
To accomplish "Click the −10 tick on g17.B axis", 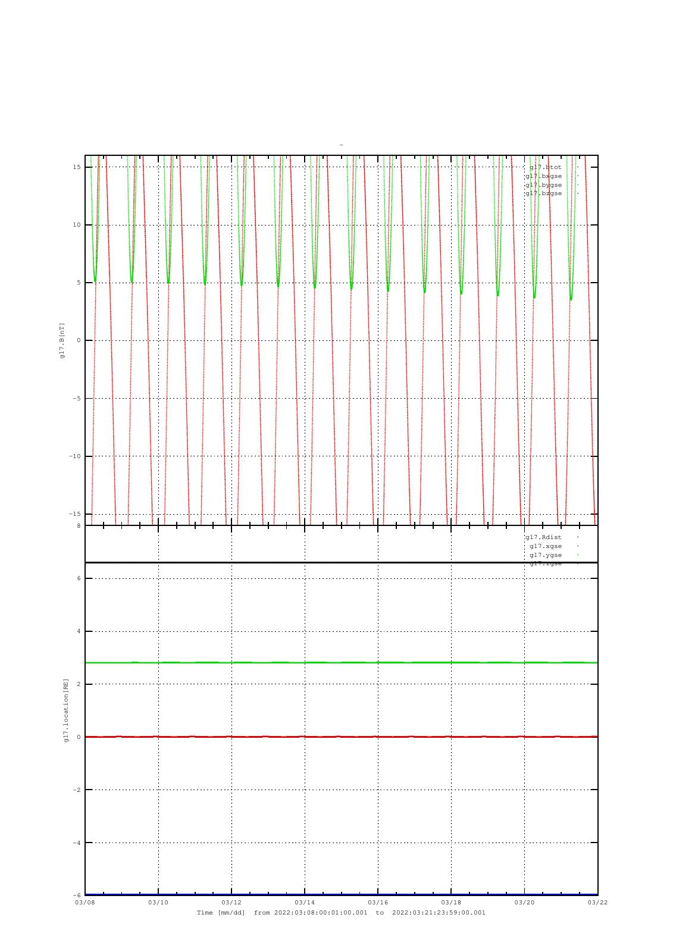I will (x=75, y=456).
